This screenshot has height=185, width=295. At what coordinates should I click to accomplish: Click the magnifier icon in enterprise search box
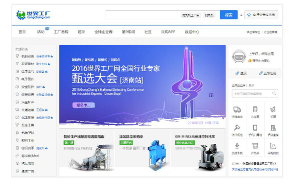click(x=274, y=93)
